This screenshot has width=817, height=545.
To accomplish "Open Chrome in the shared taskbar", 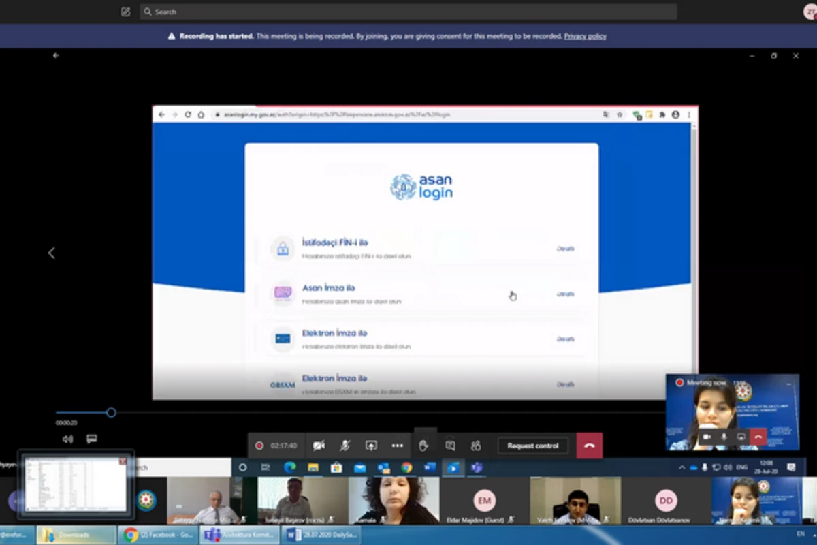I will coord(406,467).
